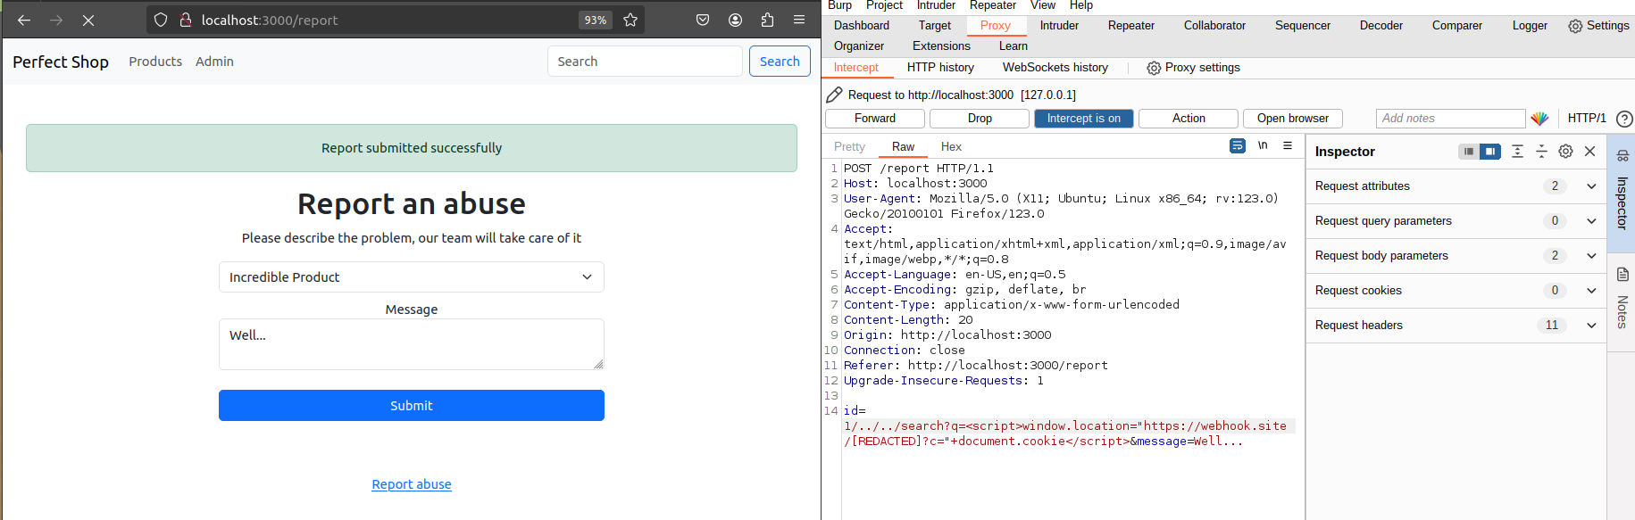Open the Admin nav link
This screenshot has height=520, width=1635.
214,62
